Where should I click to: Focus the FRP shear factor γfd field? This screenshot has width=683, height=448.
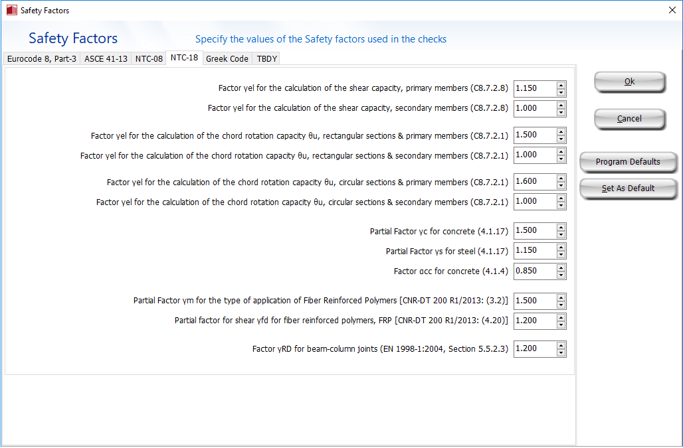click(x=534, y=321)
